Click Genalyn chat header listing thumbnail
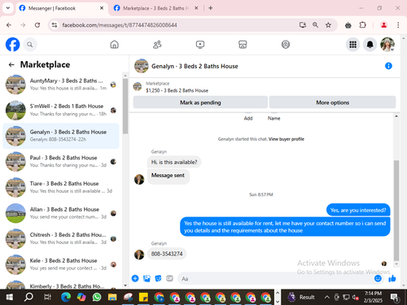This screenshot has height=305, width=407. pos(142,66)
